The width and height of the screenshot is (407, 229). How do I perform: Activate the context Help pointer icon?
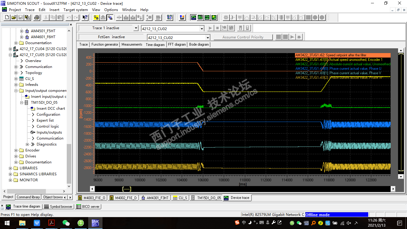coord(85,17)
